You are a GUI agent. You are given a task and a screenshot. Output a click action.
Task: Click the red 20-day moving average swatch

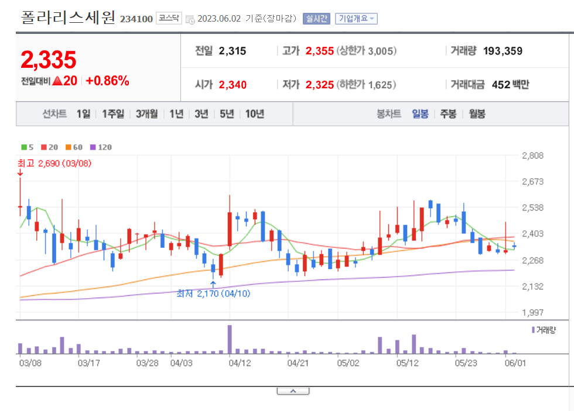[x=44, y=147]
